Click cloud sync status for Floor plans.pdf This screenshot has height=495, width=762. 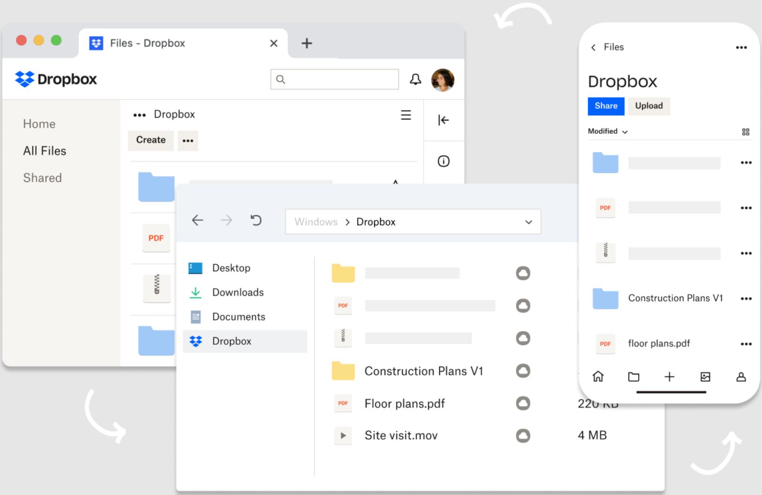coord(523,403)
